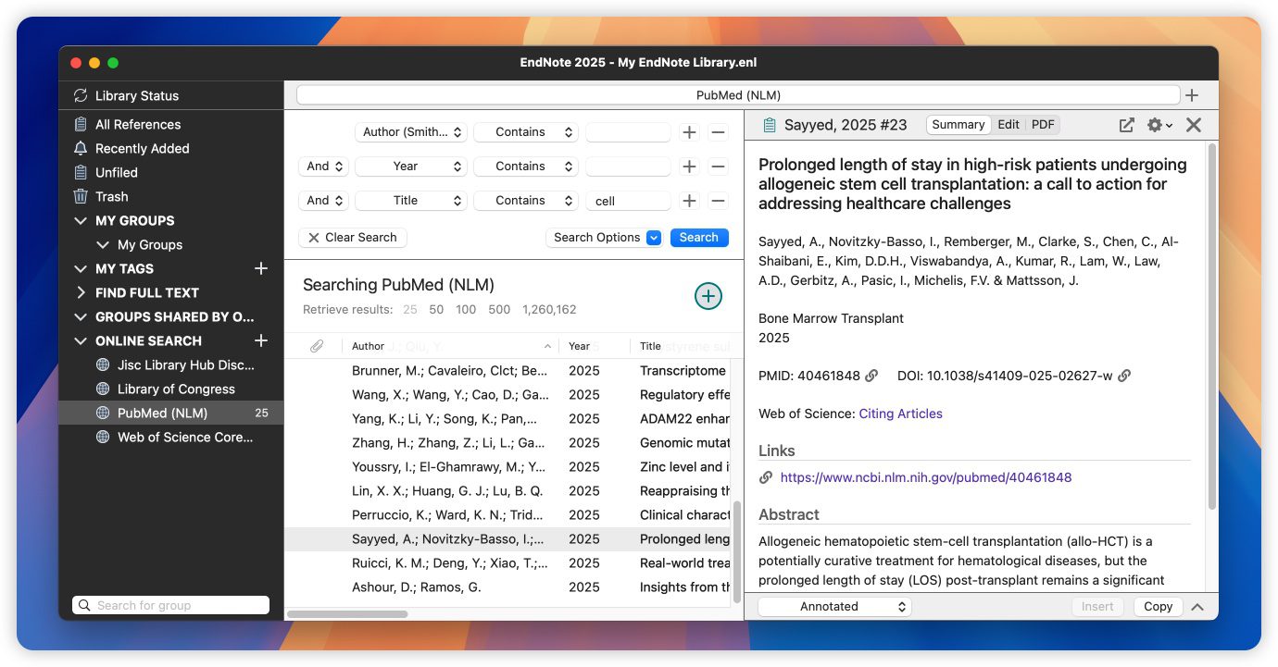Click the plus icon next to My Tags
Image resolution: width=1278 pixels, height=667 pixels.
coord(261,268)
